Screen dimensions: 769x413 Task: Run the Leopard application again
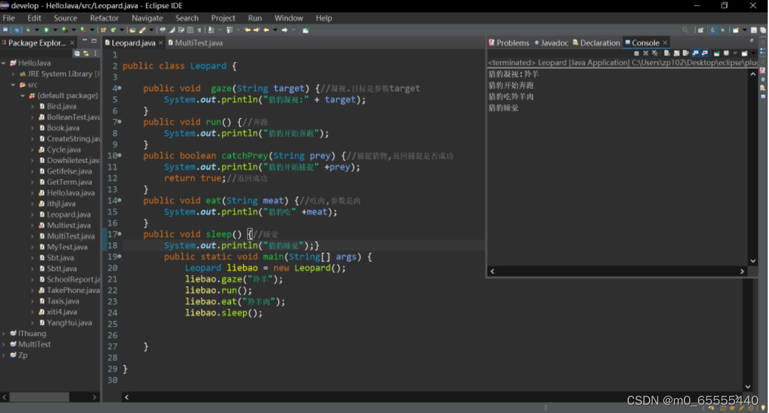coord(46,29)
